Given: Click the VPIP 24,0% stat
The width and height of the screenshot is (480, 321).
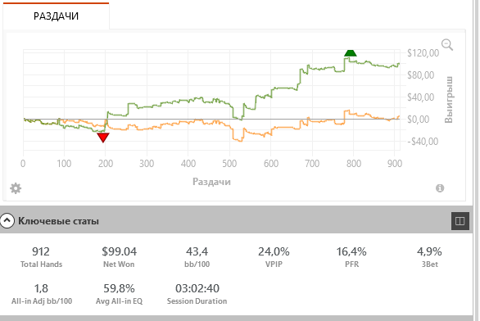Looking at the screenshot, I should (274, 257).
